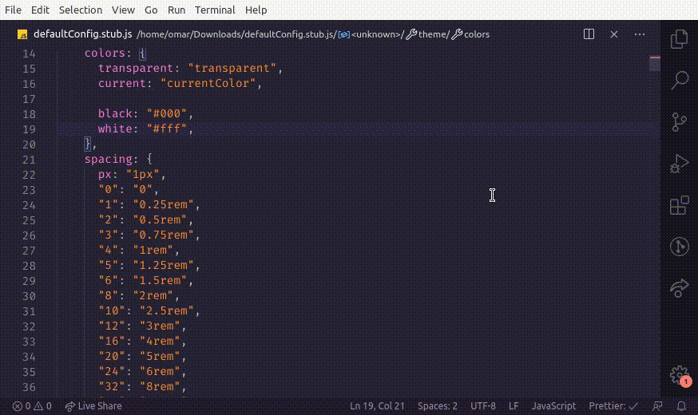Image resolution: width=698 pixels, height=415 pixels.
Task: Open the editor More Actions ellipsis
Action: point(639,34)
